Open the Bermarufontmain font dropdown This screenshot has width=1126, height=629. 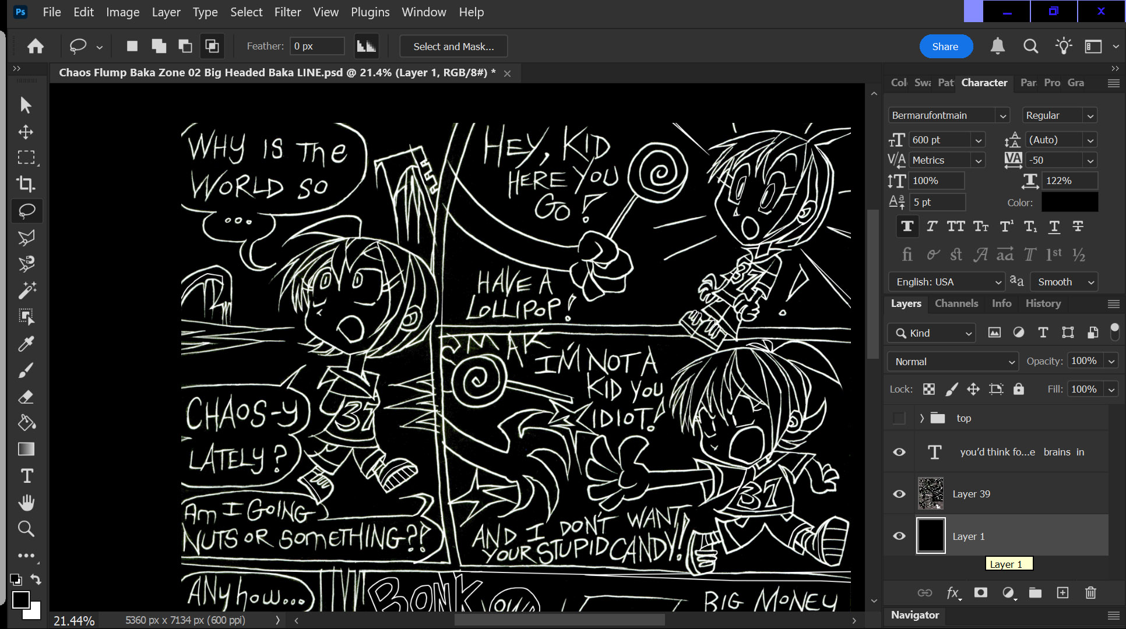(1002, 116)
